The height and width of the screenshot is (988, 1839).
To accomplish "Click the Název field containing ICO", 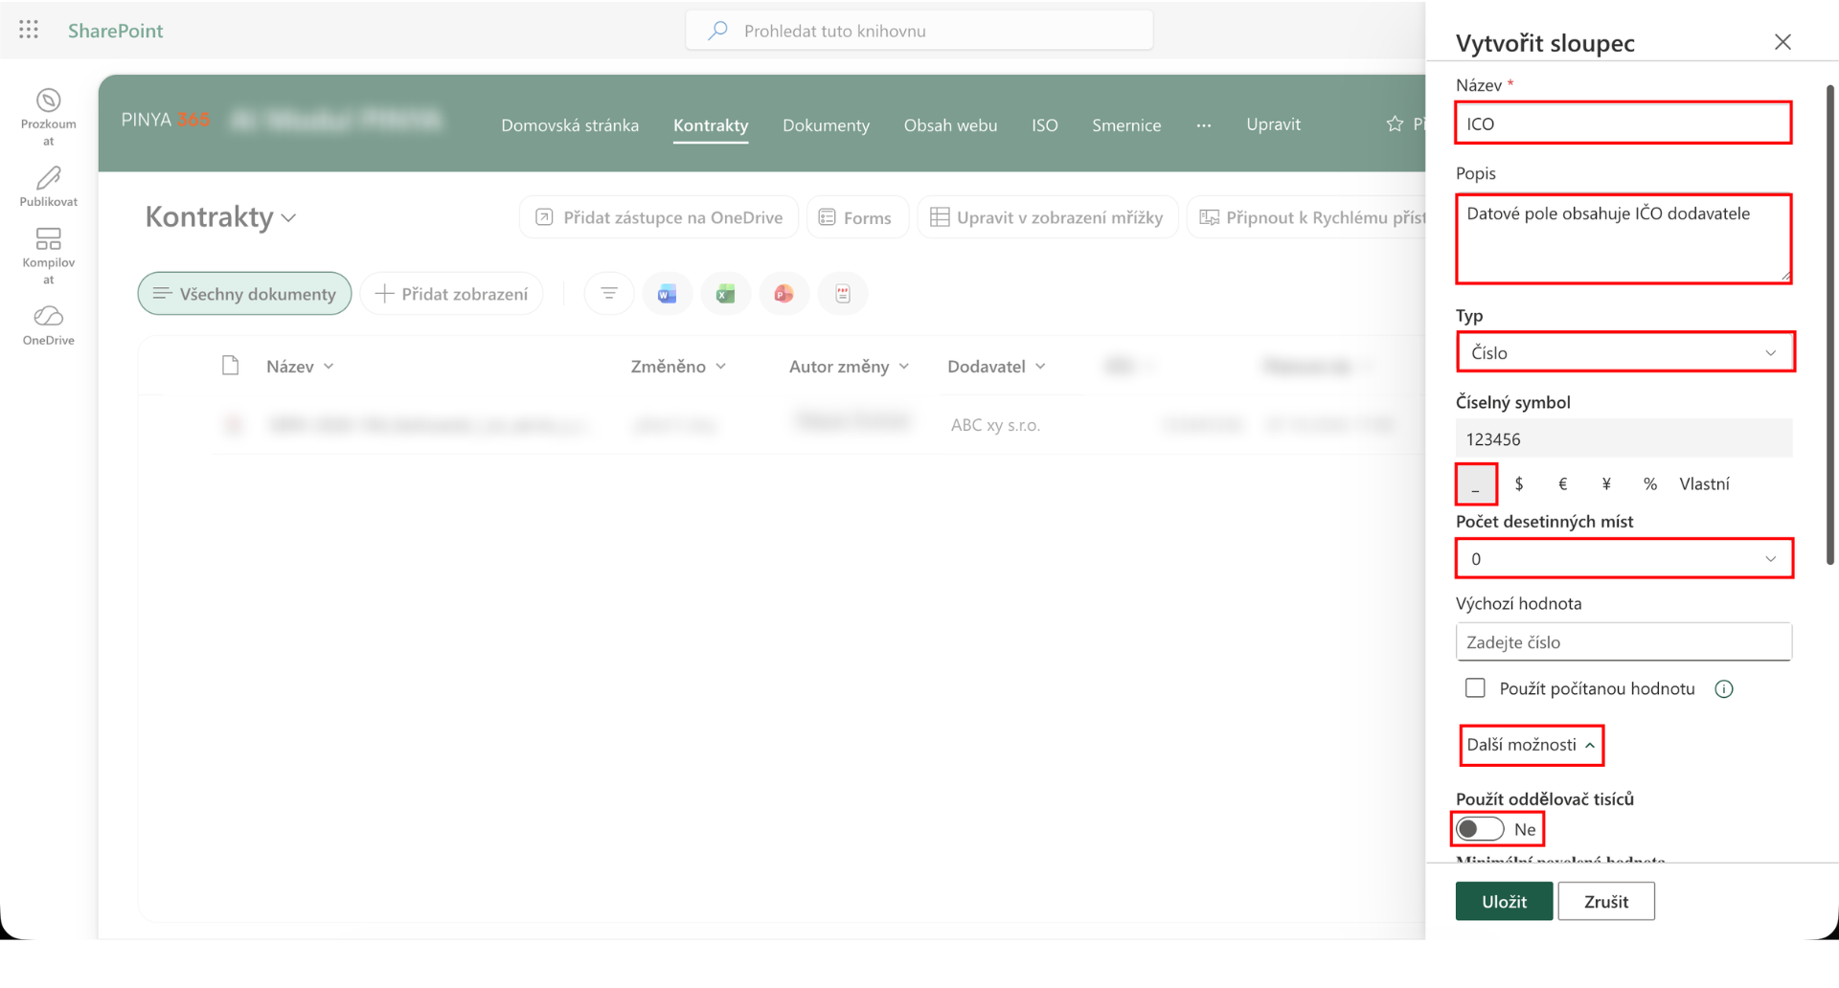I will (x=1623, y=123).
